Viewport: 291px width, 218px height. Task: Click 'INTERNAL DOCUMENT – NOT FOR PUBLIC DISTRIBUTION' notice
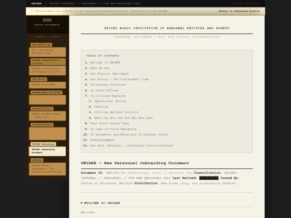pos(167,37)
